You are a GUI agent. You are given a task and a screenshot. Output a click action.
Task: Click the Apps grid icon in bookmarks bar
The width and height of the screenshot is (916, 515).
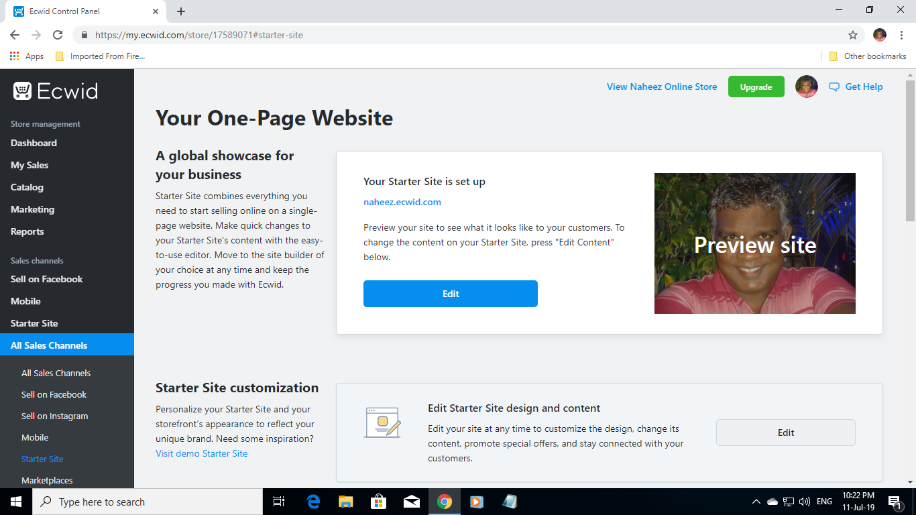[x=15, y=56]
